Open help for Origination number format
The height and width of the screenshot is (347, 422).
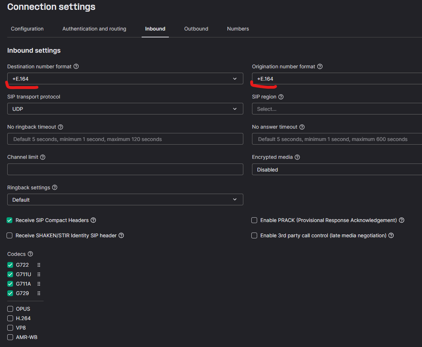click(x=320, y=66)
